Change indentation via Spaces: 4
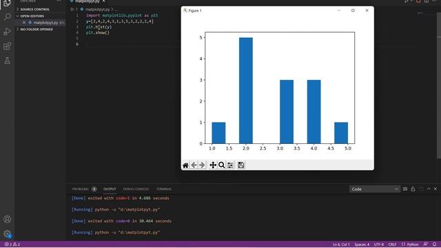Screen dimensions: 441x248 pos(362,245)
